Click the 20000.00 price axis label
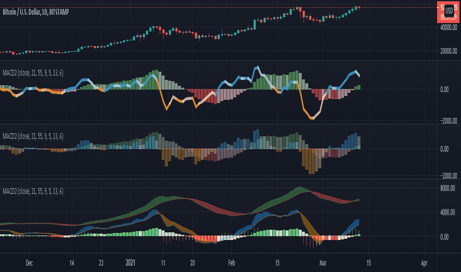Image resolution: width=461 pixels, height=272 pixels. tap(449, 51)
